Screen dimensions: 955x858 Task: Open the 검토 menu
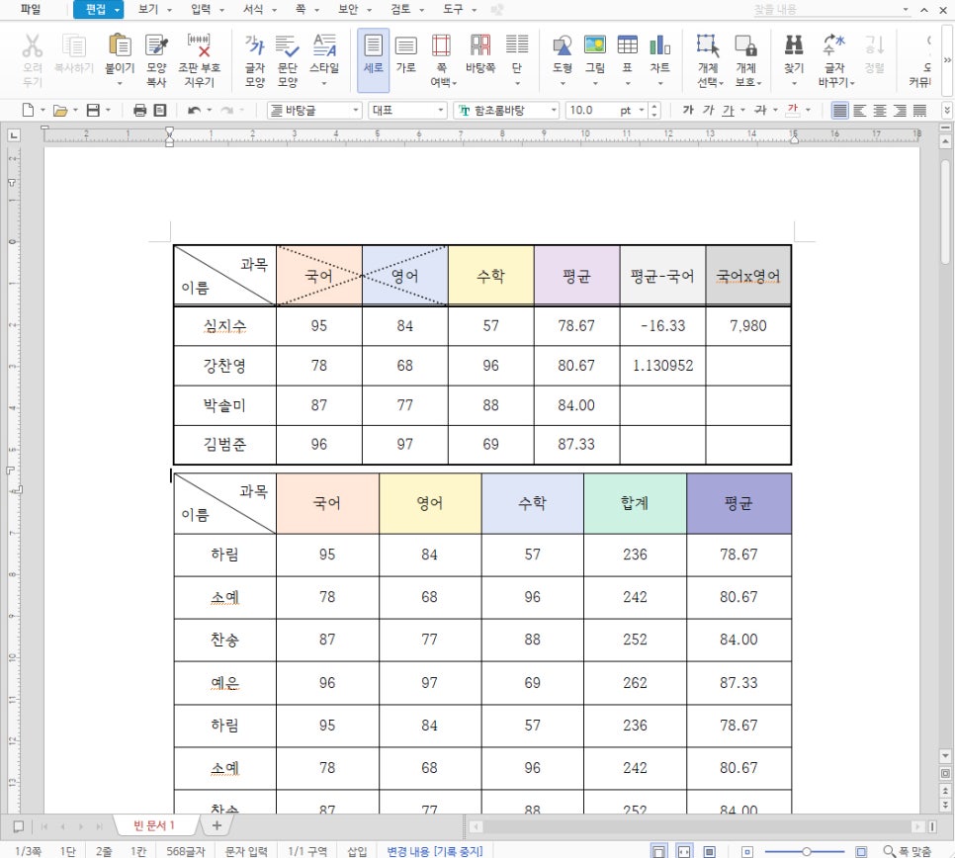pos(400,9)
